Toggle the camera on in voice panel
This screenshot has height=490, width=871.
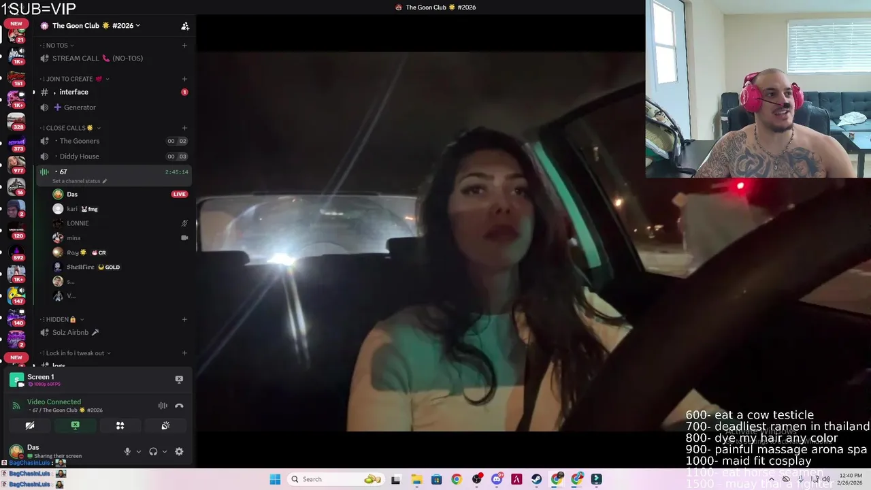pos(30,425)
